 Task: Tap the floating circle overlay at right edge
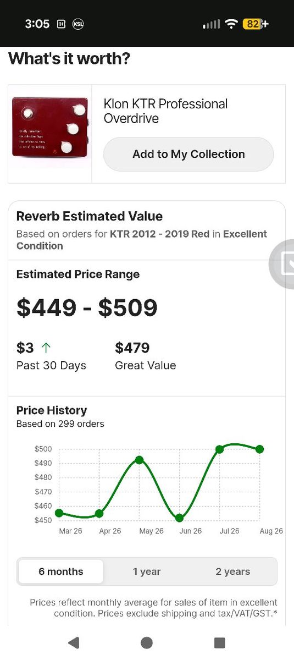pos(282,265)
